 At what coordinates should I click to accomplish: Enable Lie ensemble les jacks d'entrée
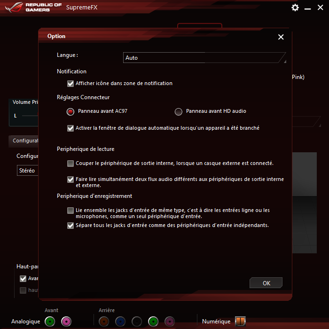coord(70,211)
